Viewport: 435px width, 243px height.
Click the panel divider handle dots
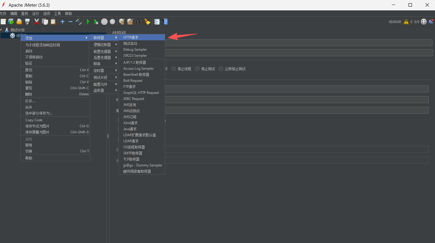click(x=108, y=136)
